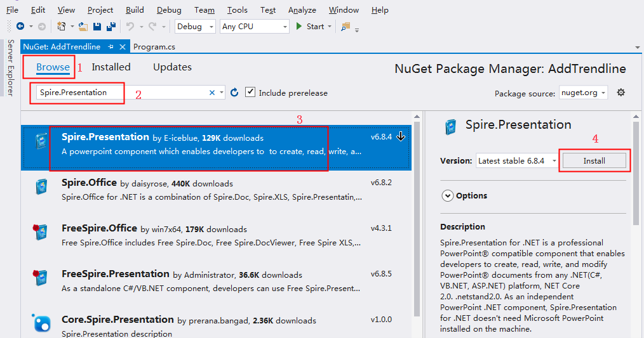644x338 pixels.
Task: Open the Analyze menu
Action: pos(302,10)
